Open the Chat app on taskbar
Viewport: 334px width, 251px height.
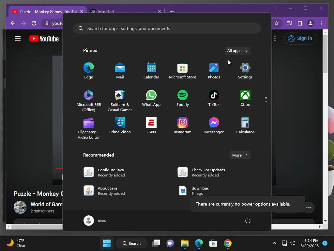tap(170, 243)
